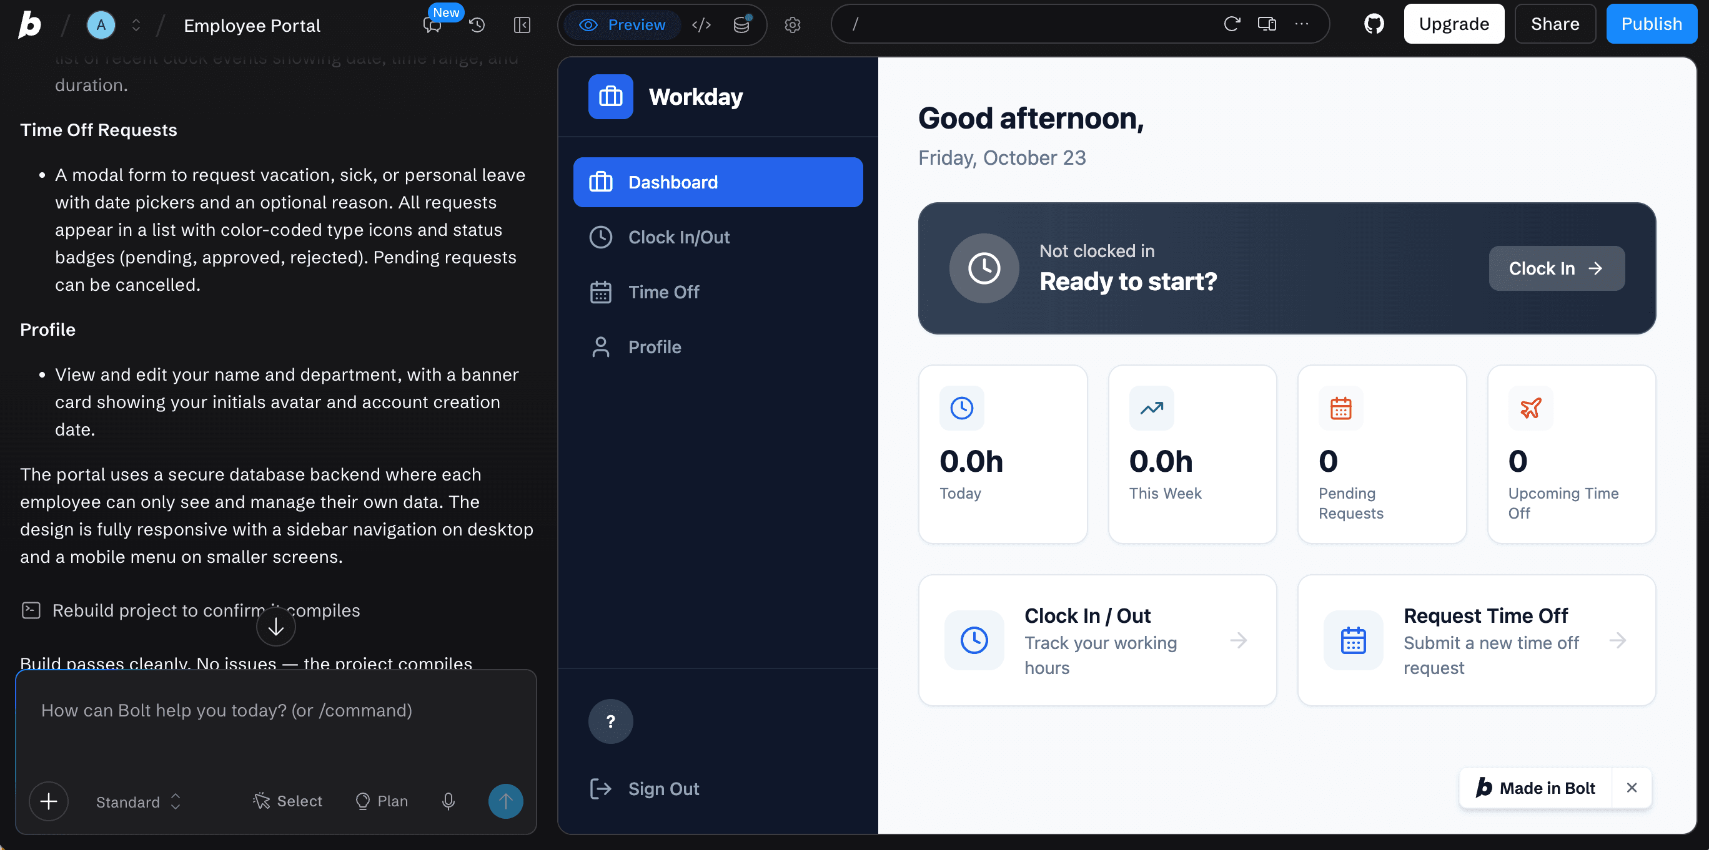The image size is (1709, 850).
Task: Toggle responsive device preview icon
Action: click(1267, 24)
